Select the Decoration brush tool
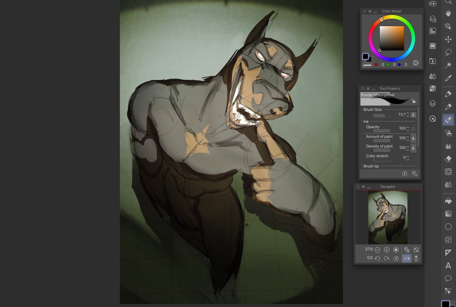The height and width of the screenshot is (307, 456). pos(448,146)
